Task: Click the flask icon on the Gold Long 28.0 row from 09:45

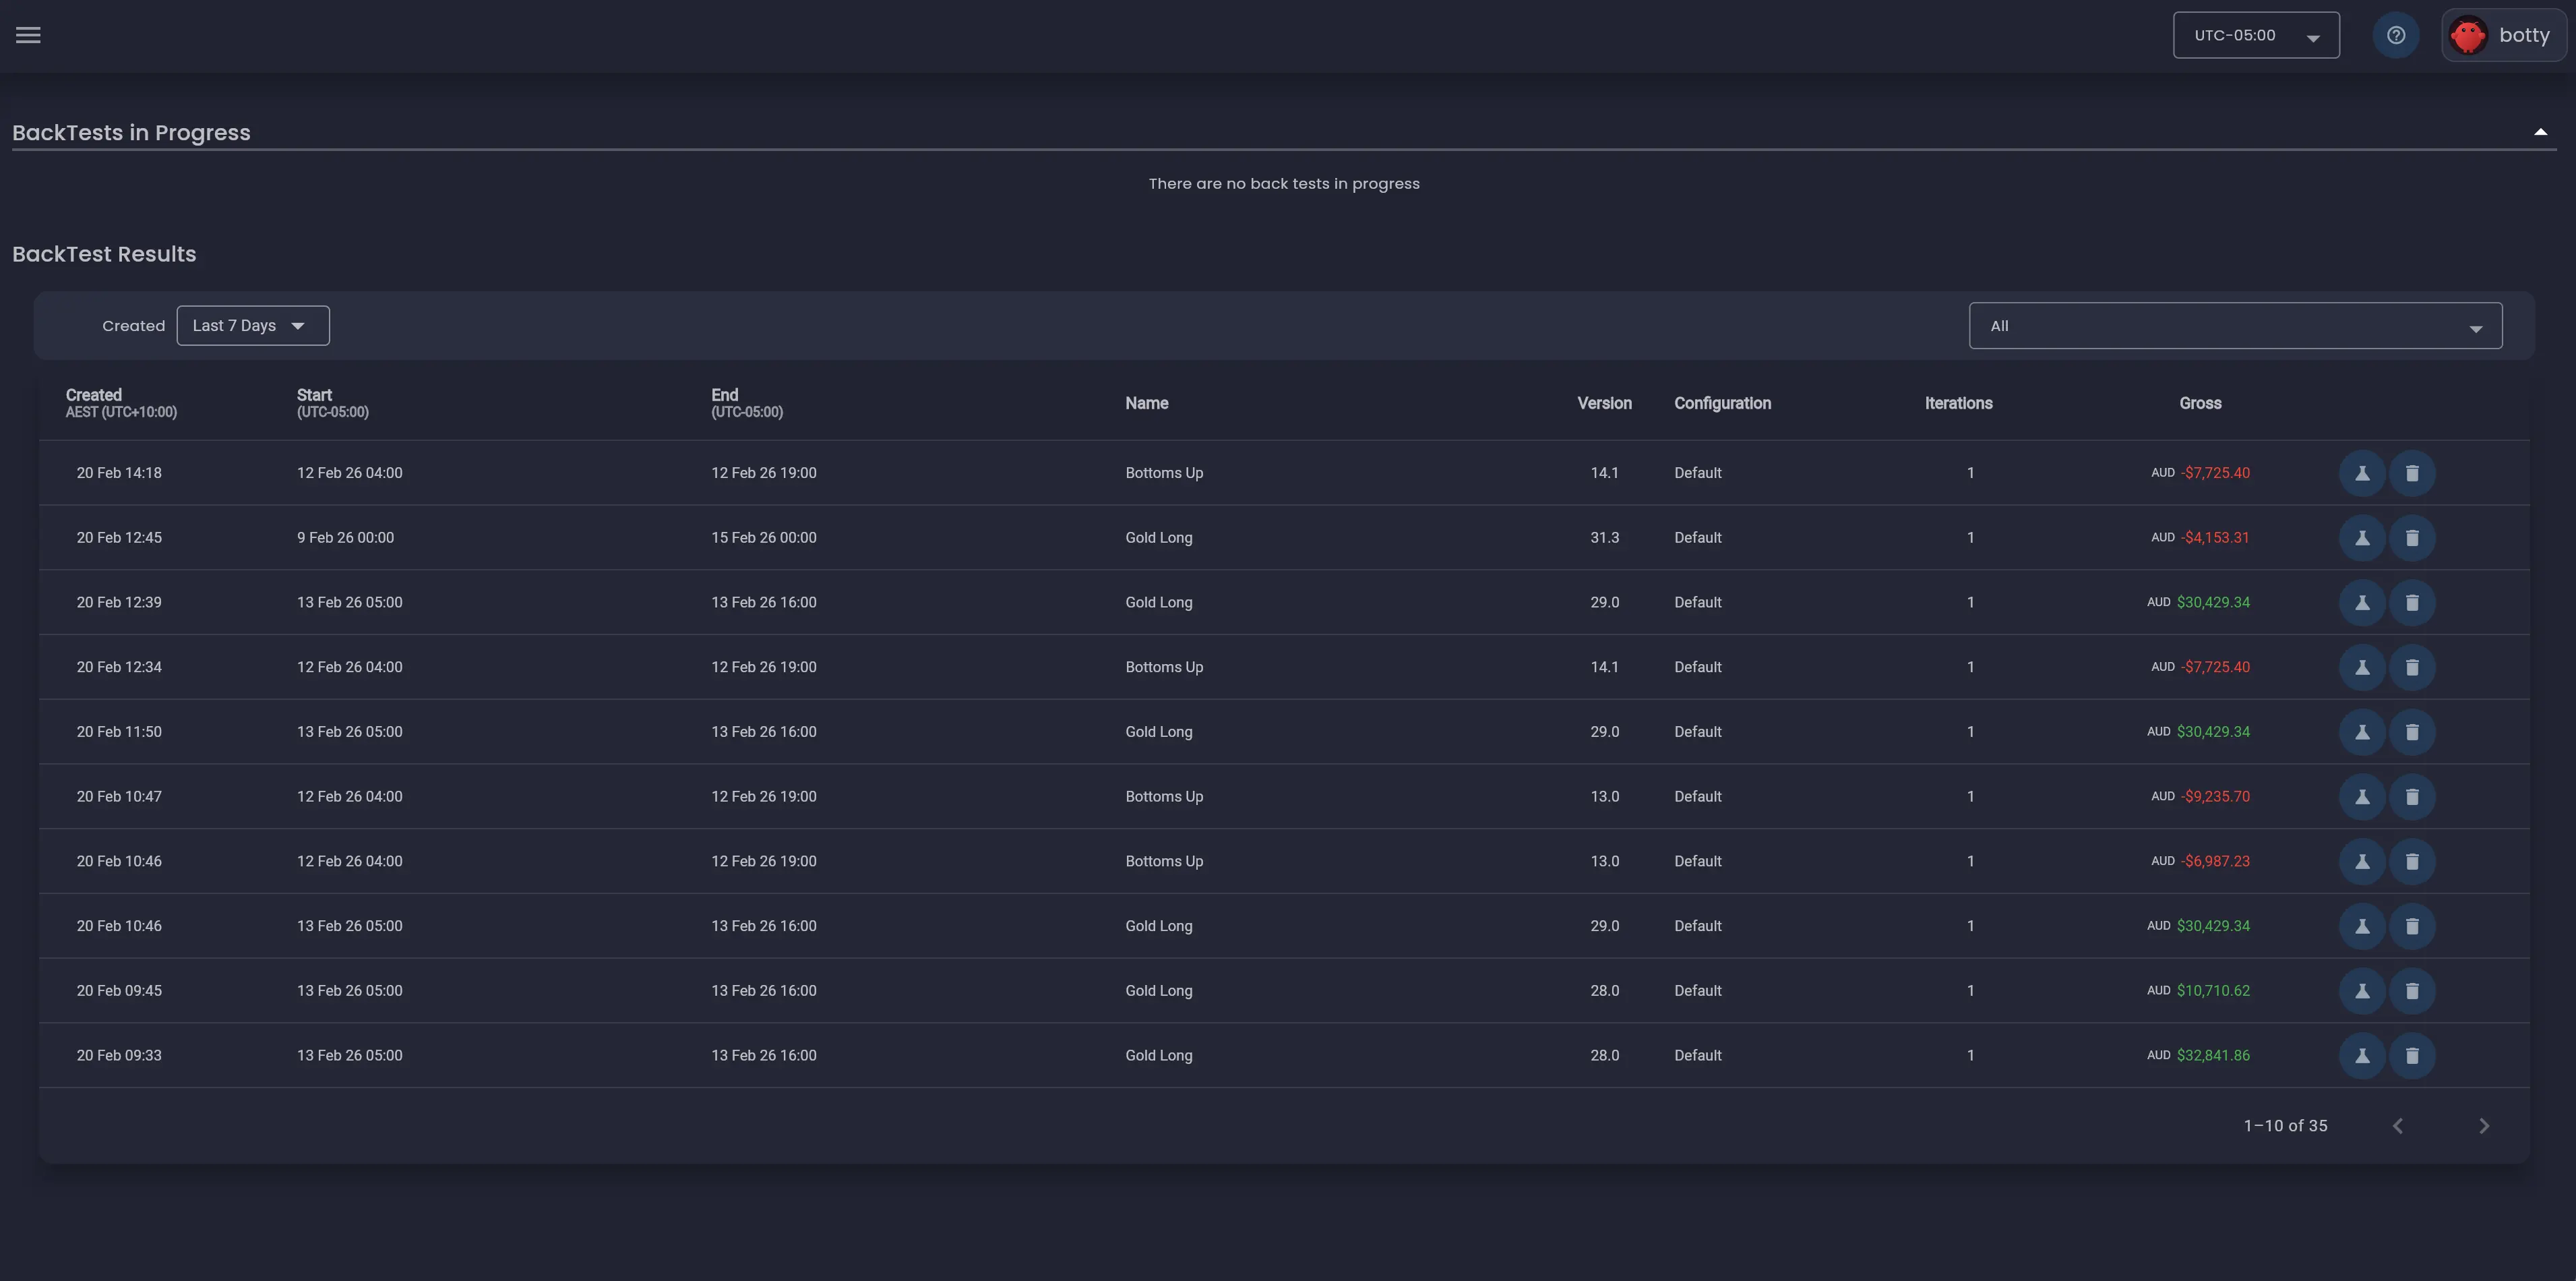Action: 2362,990
